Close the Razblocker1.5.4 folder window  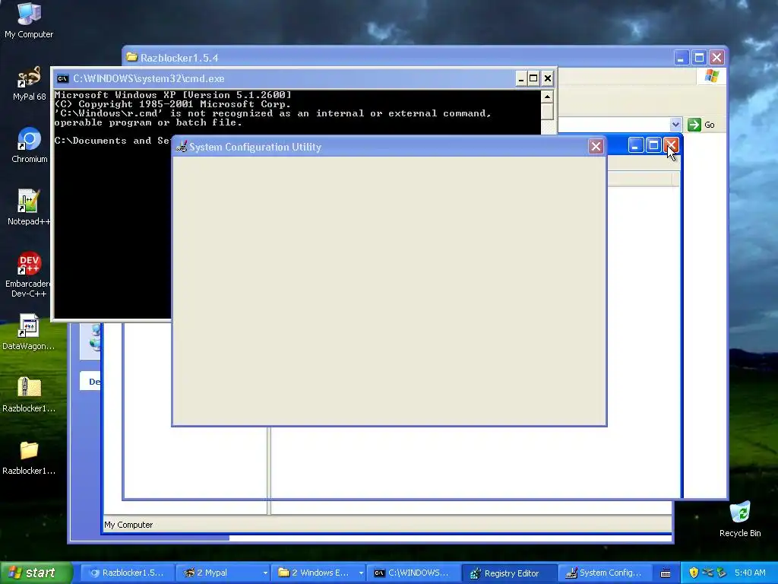716,58
